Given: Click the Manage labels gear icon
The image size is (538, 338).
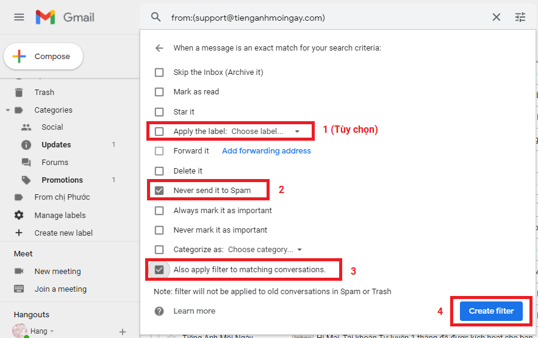Looking at the screenshot, I should 19,215.
